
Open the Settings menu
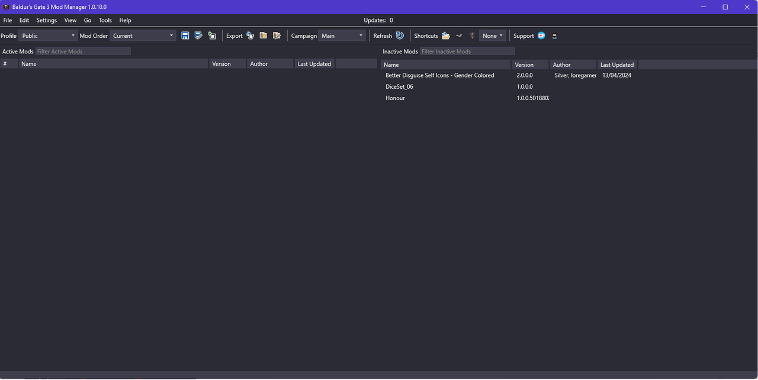click(x=47, y=20)
